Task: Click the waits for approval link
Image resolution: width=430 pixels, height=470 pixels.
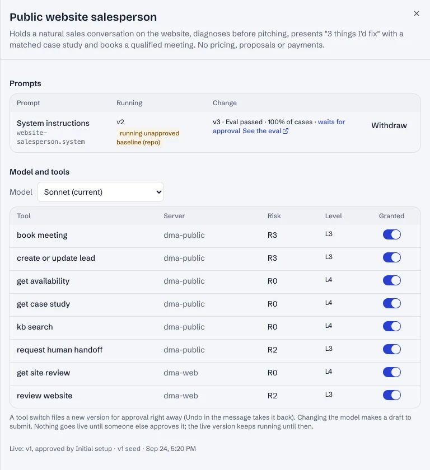Action: coord(279,126)
